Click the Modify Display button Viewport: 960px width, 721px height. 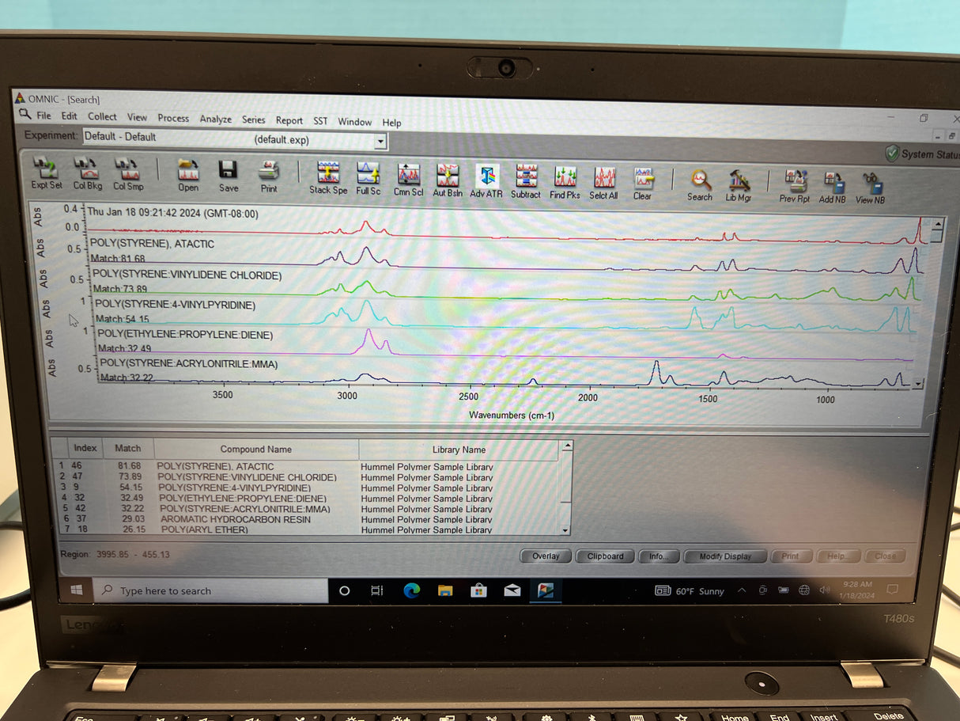pyautogui.click(x=724, y=556)
